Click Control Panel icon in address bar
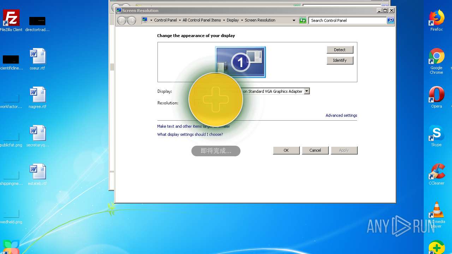 coord(145,20)
